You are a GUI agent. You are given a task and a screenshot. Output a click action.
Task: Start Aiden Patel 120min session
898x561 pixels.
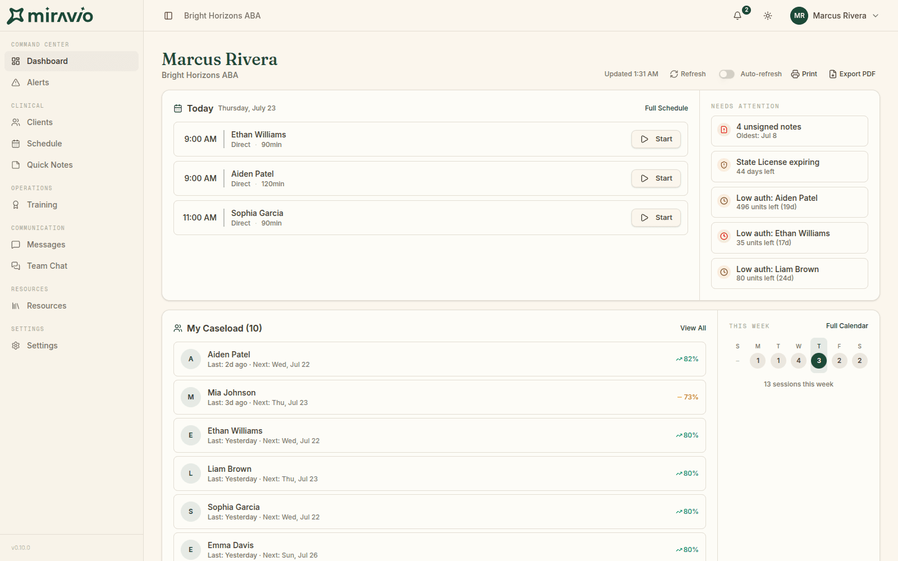[656, 178]
